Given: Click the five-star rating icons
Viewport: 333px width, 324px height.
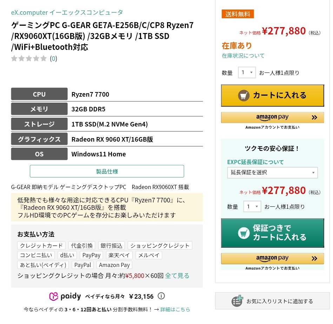Looking at the screenshot, I should click(29, 58).
